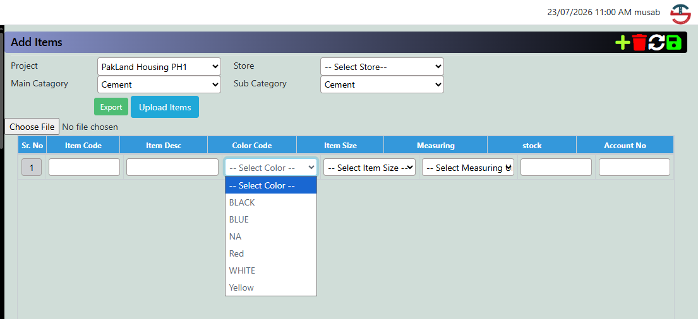Click the red trash delete icon

coord(639,43)
